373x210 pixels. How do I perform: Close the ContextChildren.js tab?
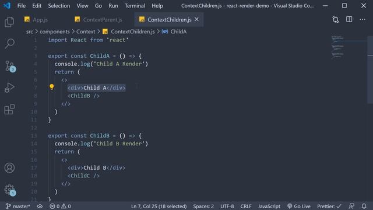[196, 19]
